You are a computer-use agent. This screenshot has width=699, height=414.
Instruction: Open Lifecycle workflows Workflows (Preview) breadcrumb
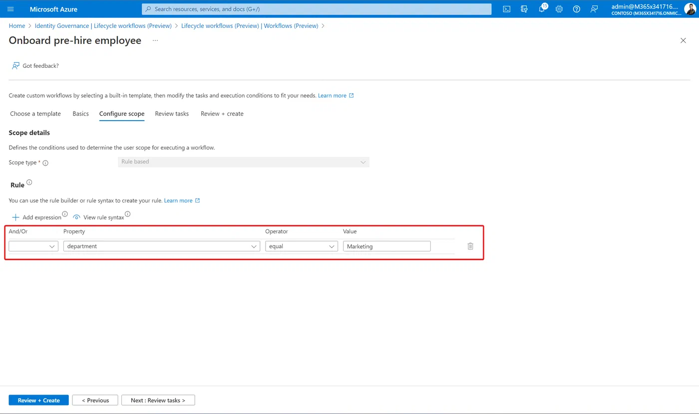click(250, 26)
